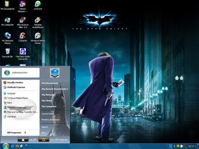The image size is (199, 149).
Task: Select the My Computer desktop icon
Action: (8, 21)
